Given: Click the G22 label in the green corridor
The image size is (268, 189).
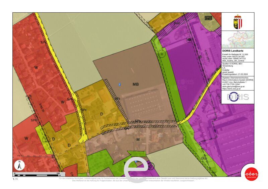Looking at the screenshot, I should pyautogui.click(x=204, y=158).
